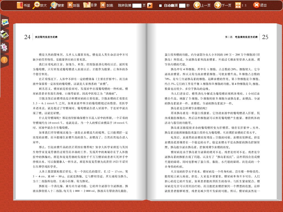This screenshot has height=212, width=283.
Task: Go to next page with 下一页 arrow
Action: click(x=218, y=5)
